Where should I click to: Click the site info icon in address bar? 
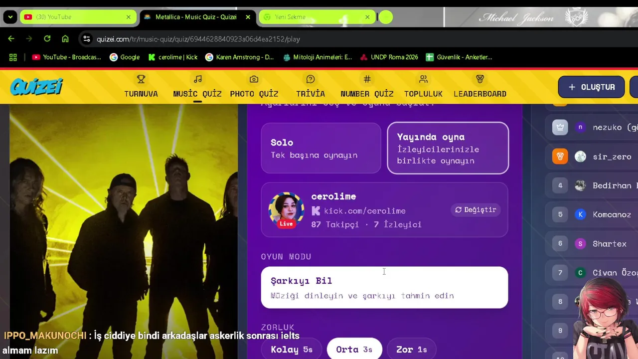86,38
